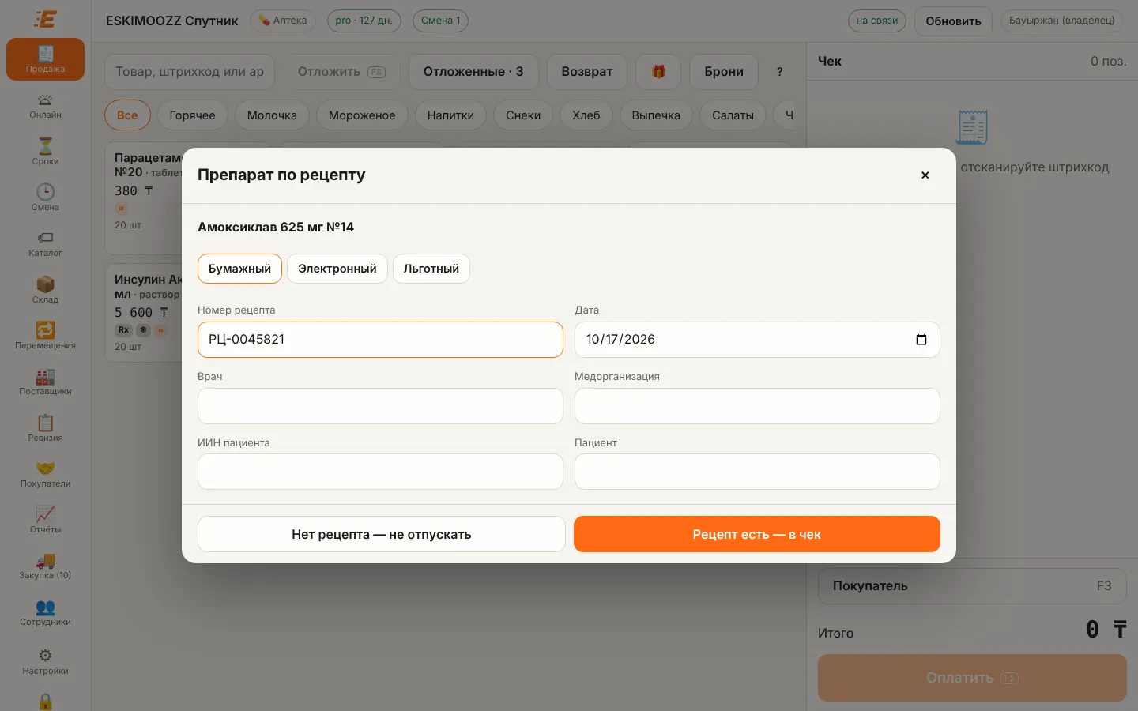Viewport: 1138px width, 711px height.
Task: Open the date picker calendar icon
Action: [x=921, y=340]
